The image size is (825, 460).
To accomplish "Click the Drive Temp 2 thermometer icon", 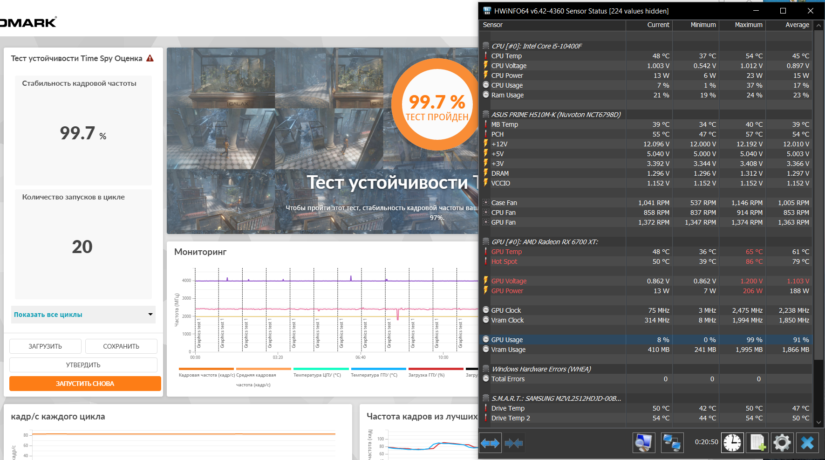I will pyautogui.click(x=486, y=418).
